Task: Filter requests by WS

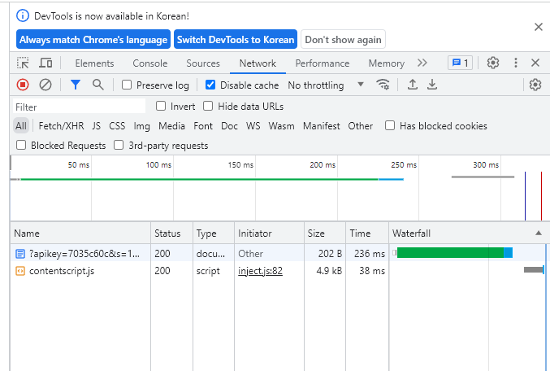Action: click(253, 126)
